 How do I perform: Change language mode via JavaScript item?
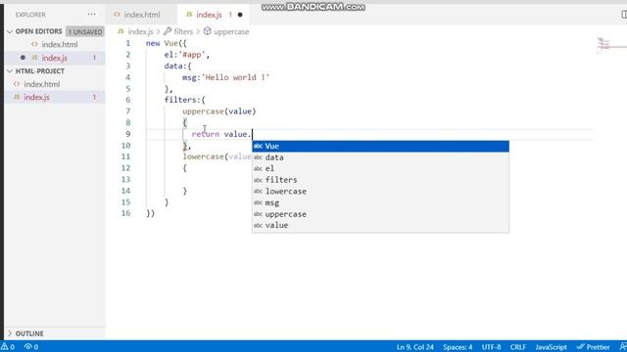[551, 347]
